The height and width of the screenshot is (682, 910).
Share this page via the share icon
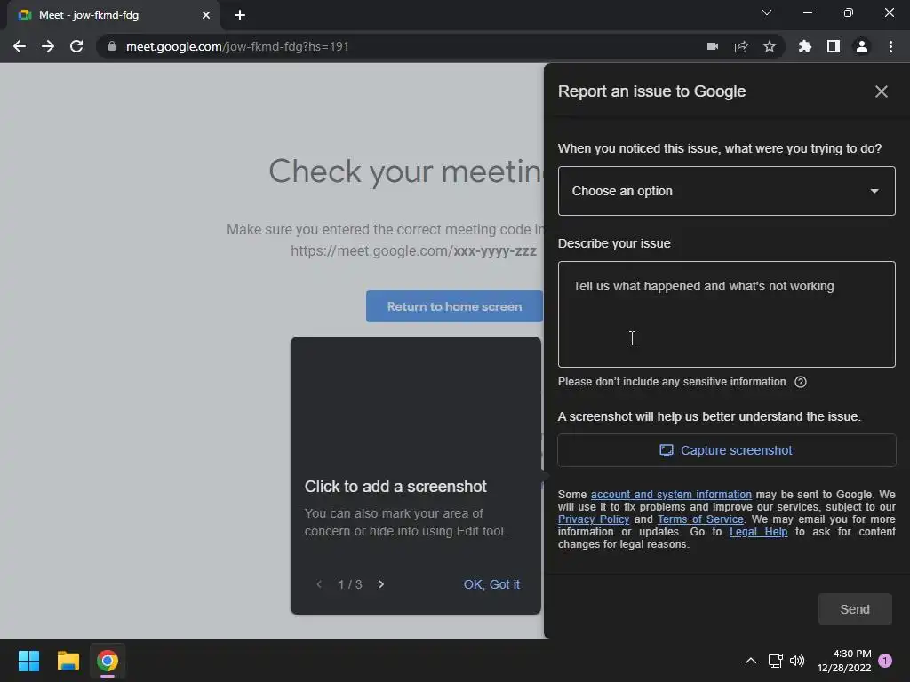pyautogui.click(x=741, y=46)
